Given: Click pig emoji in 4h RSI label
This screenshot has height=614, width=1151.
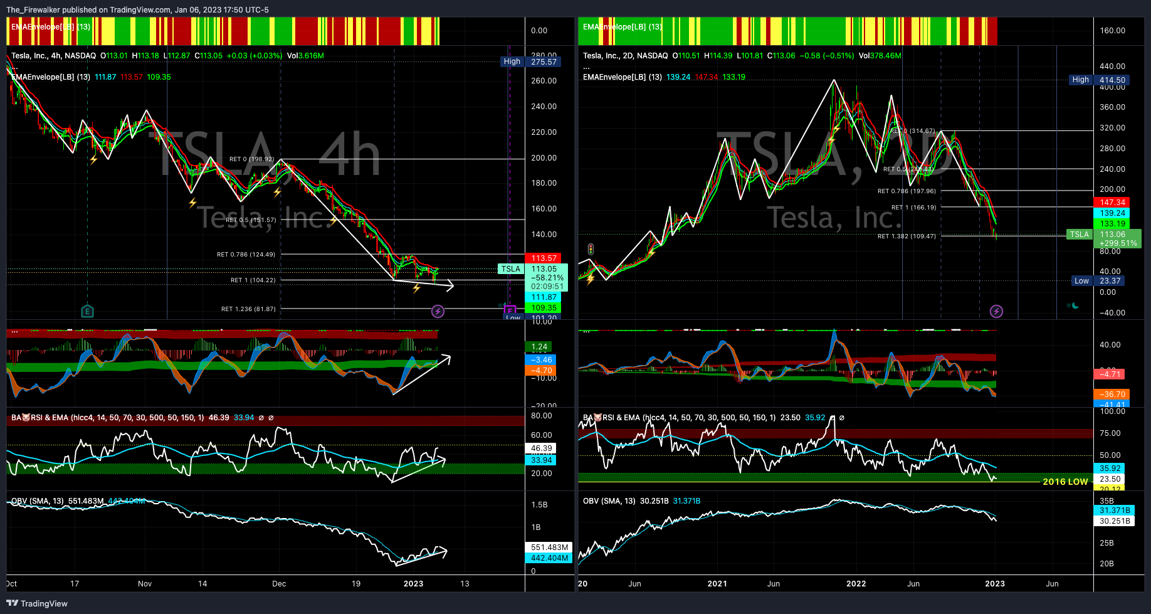Looking at the screenshot, I should click(x=26, y=418).
